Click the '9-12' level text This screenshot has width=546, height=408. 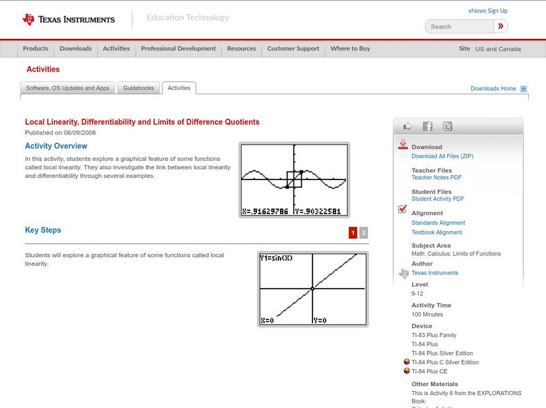[417, 294]
